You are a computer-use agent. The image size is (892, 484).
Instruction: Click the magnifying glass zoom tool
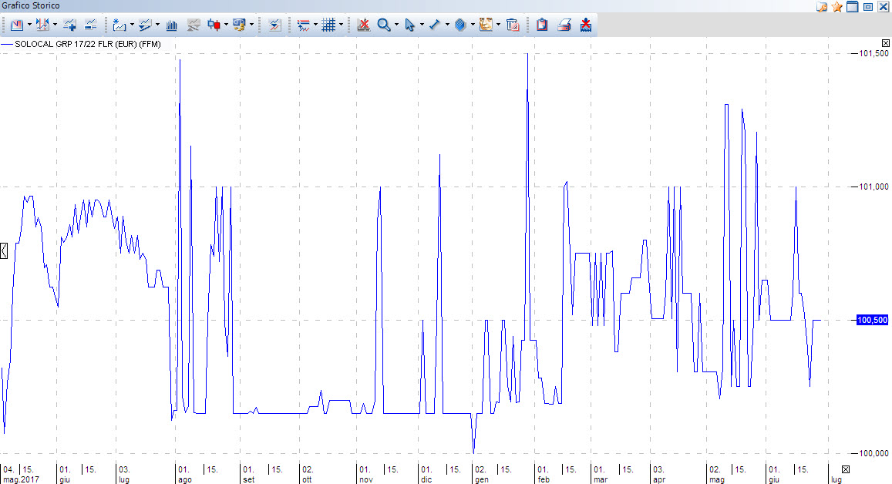[x=383, y=25]
